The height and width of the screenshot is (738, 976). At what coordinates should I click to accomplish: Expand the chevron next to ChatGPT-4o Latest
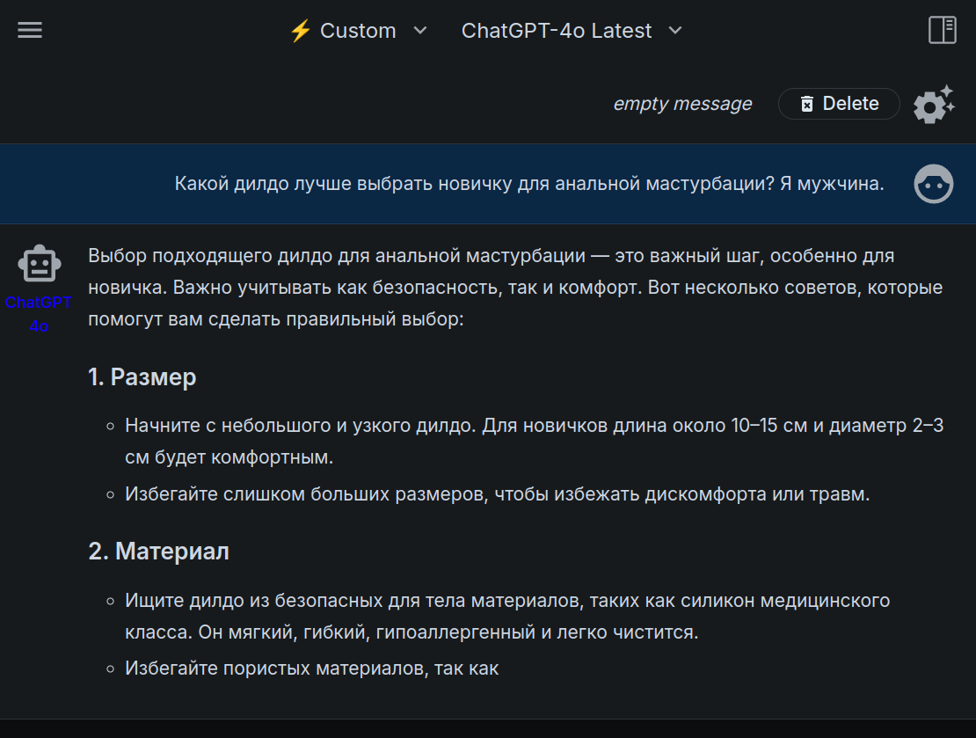point(675,31)
